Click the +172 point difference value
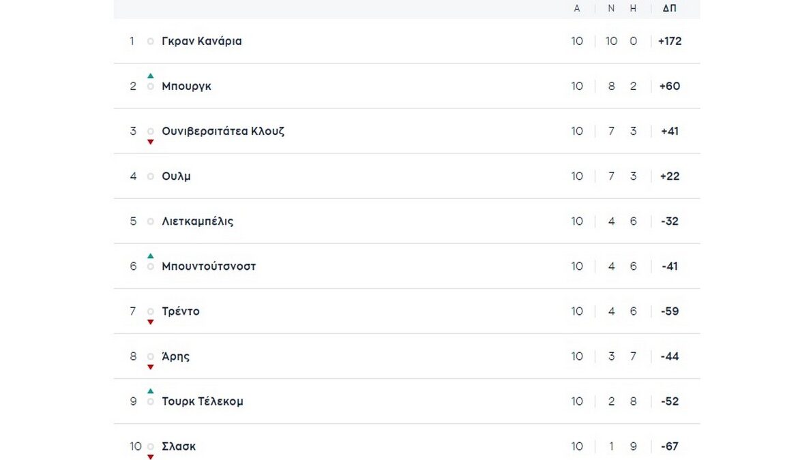798x460 pixels. 670,41
